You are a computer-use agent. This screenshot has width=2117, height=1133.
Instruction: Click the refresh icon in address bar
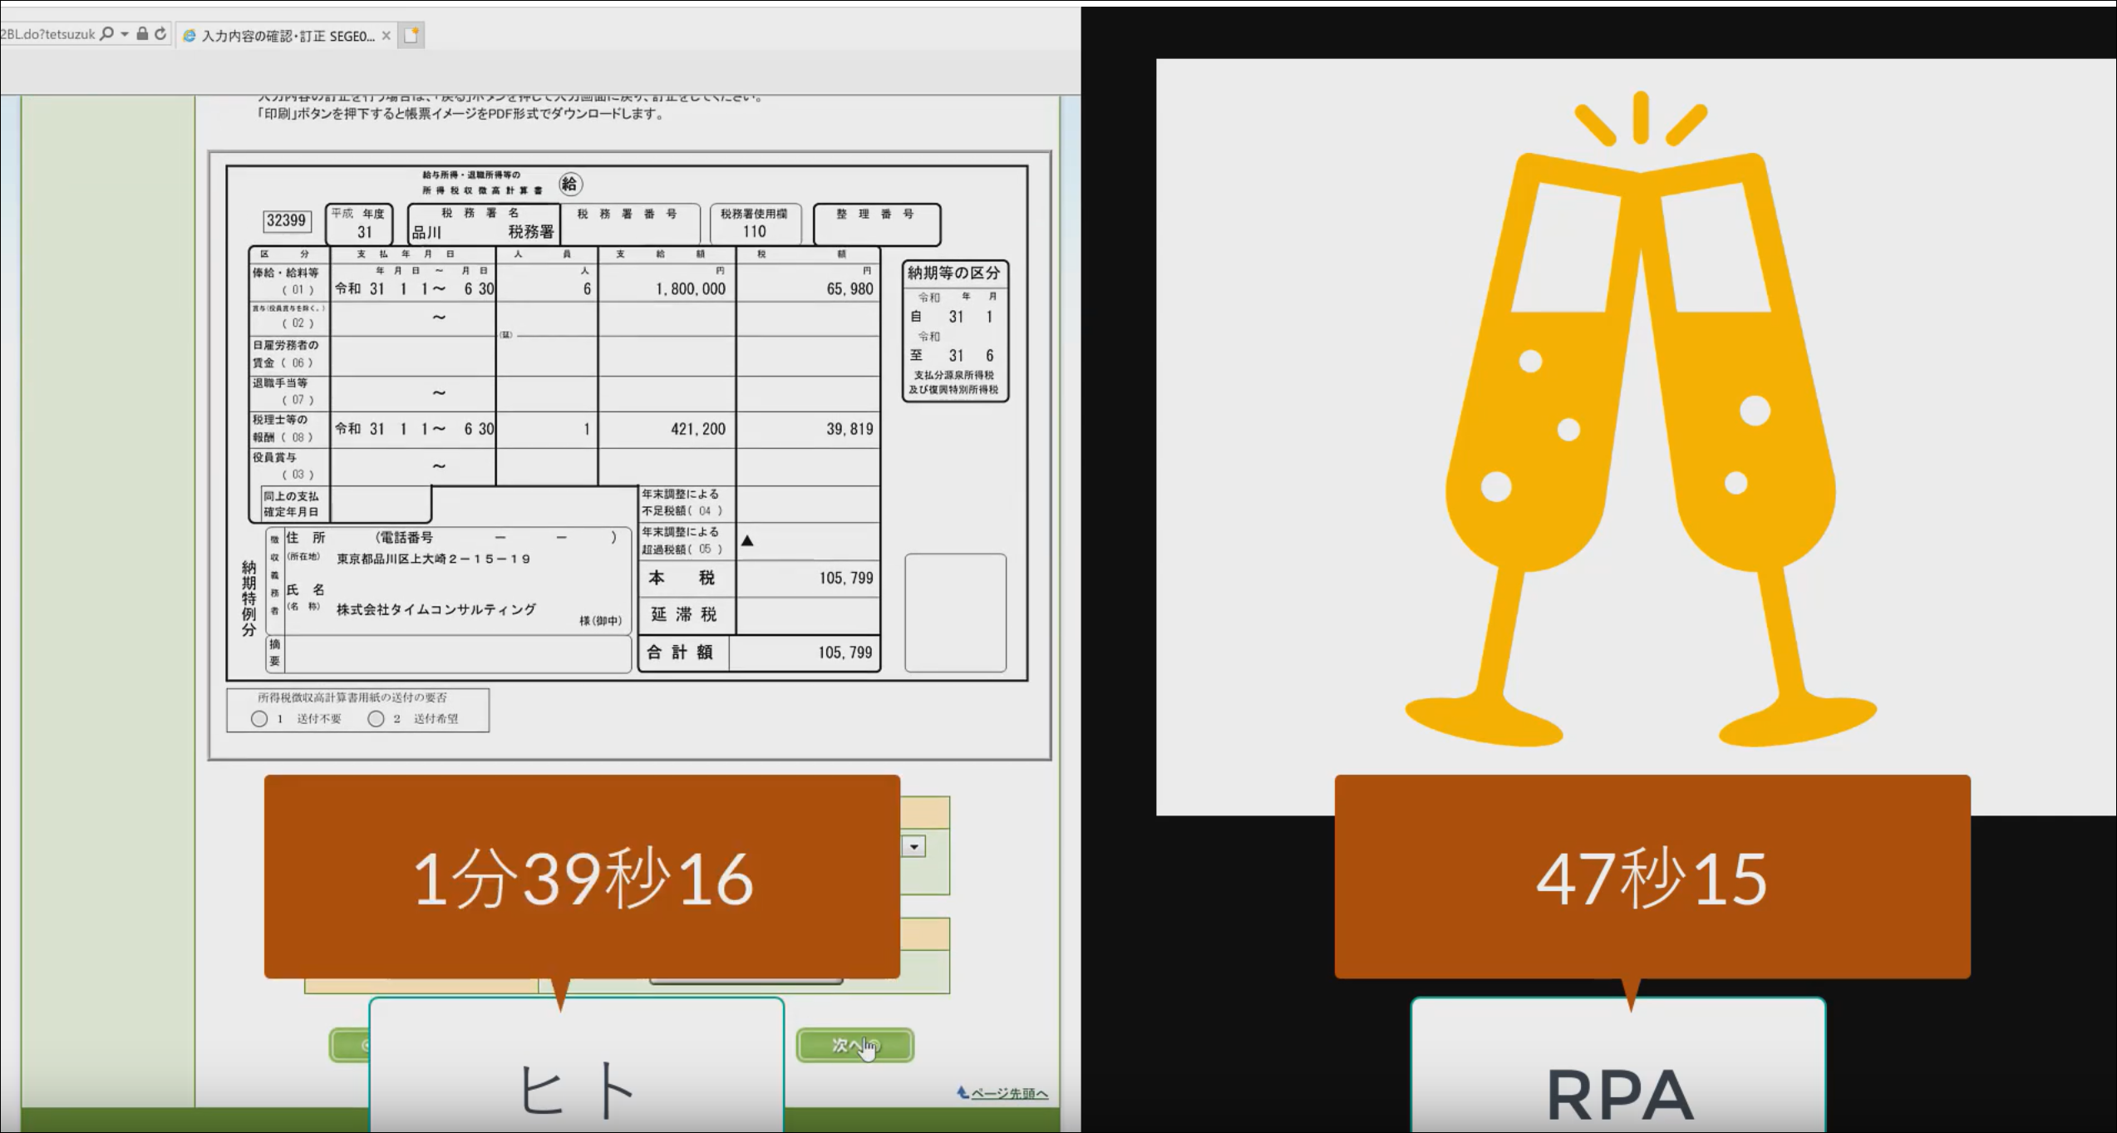coord(160,34)
